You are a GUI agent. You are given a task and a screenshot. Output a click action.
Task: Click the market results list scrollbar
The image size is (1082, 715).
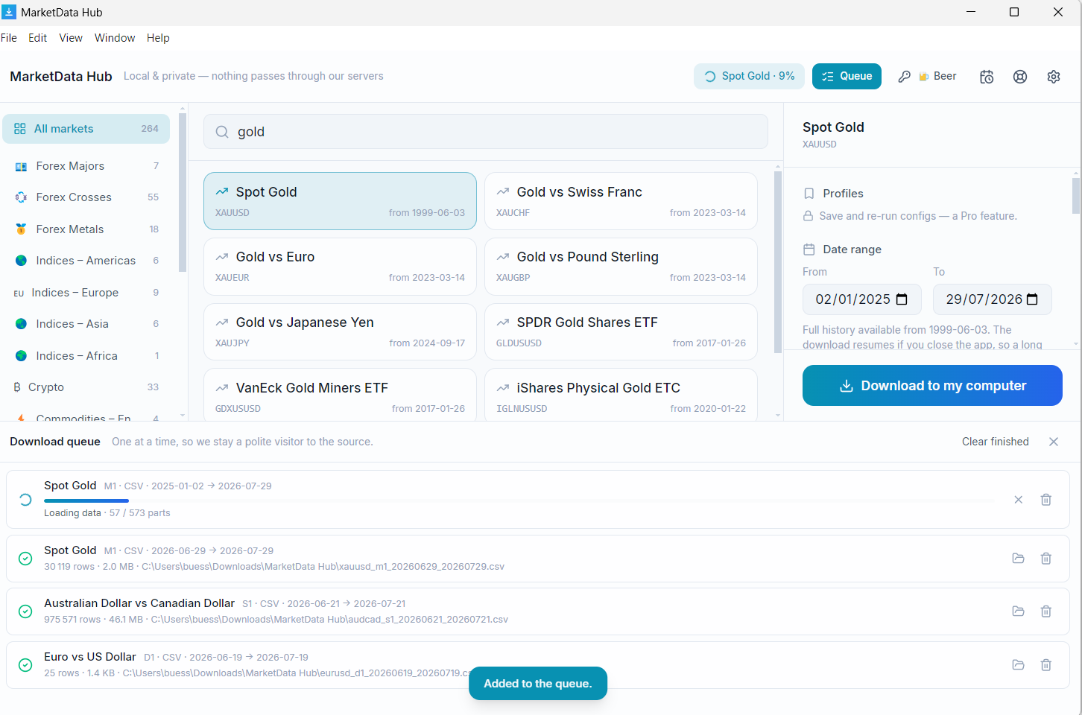point(778,261)
